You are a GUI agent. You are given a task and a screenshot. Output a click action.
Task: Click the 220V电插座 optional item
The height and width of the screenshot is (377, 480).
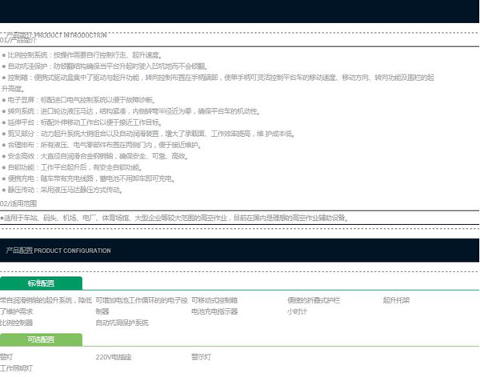(x=113, y=356)
